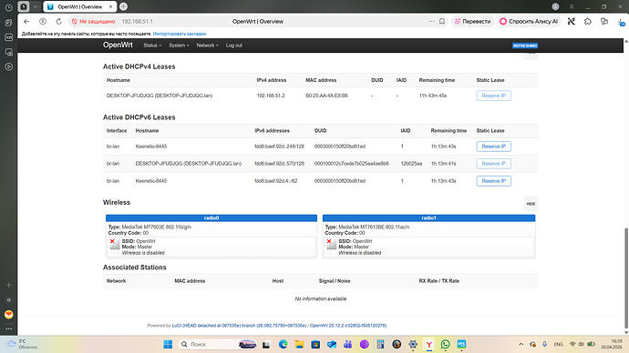Image resolution: width=629 pixels, height=353 pixels.
Task: Click the ENG language indicator
Action: pos(558,344)
